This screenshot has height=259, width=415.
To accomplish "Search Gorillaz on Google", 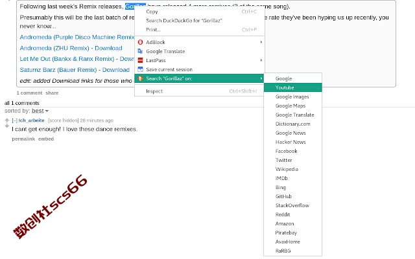I will (293, 78).
